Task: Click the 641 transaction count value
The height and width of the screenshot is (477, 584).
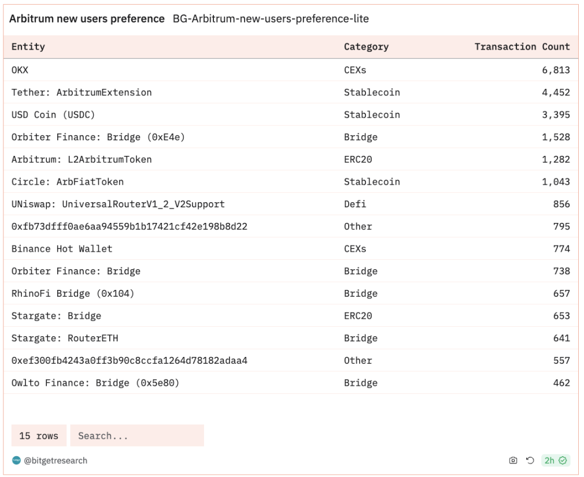Action: click(561, 338)
